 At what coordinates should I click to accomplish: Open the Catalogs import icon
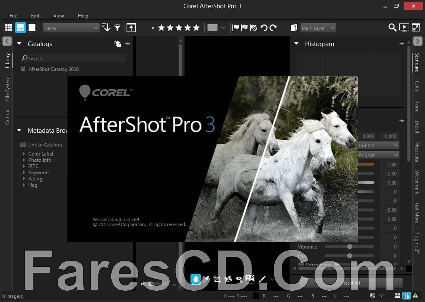coord(117,44)
